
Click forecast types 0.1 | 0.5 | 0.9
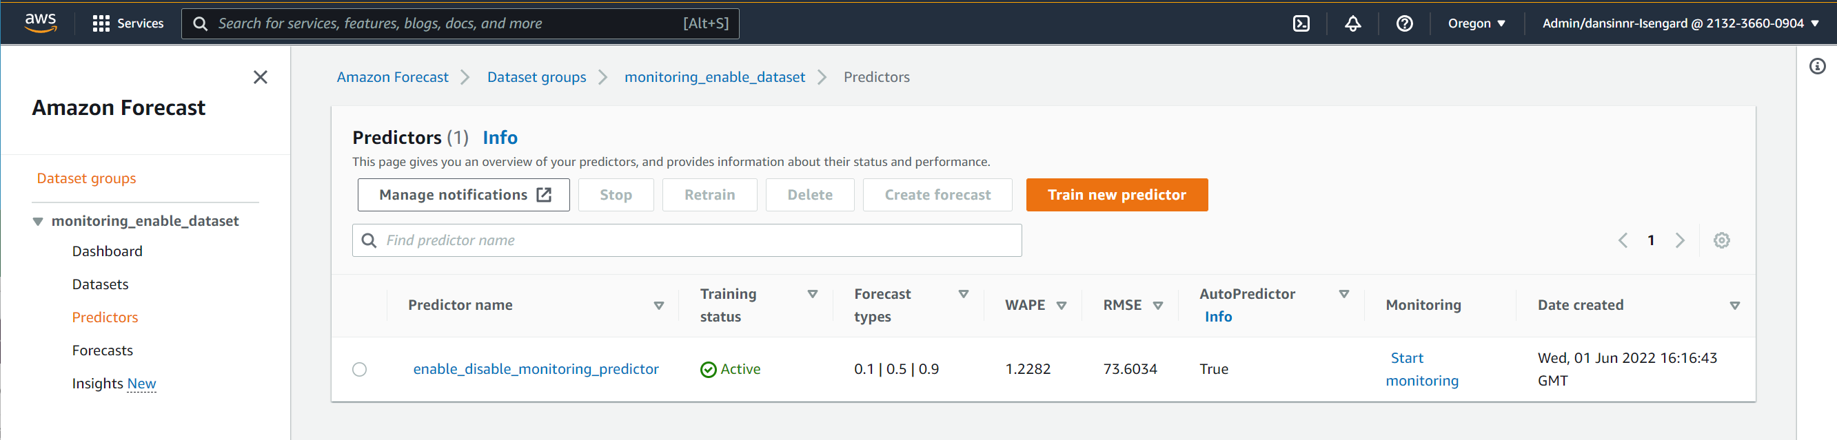point(896,370)
